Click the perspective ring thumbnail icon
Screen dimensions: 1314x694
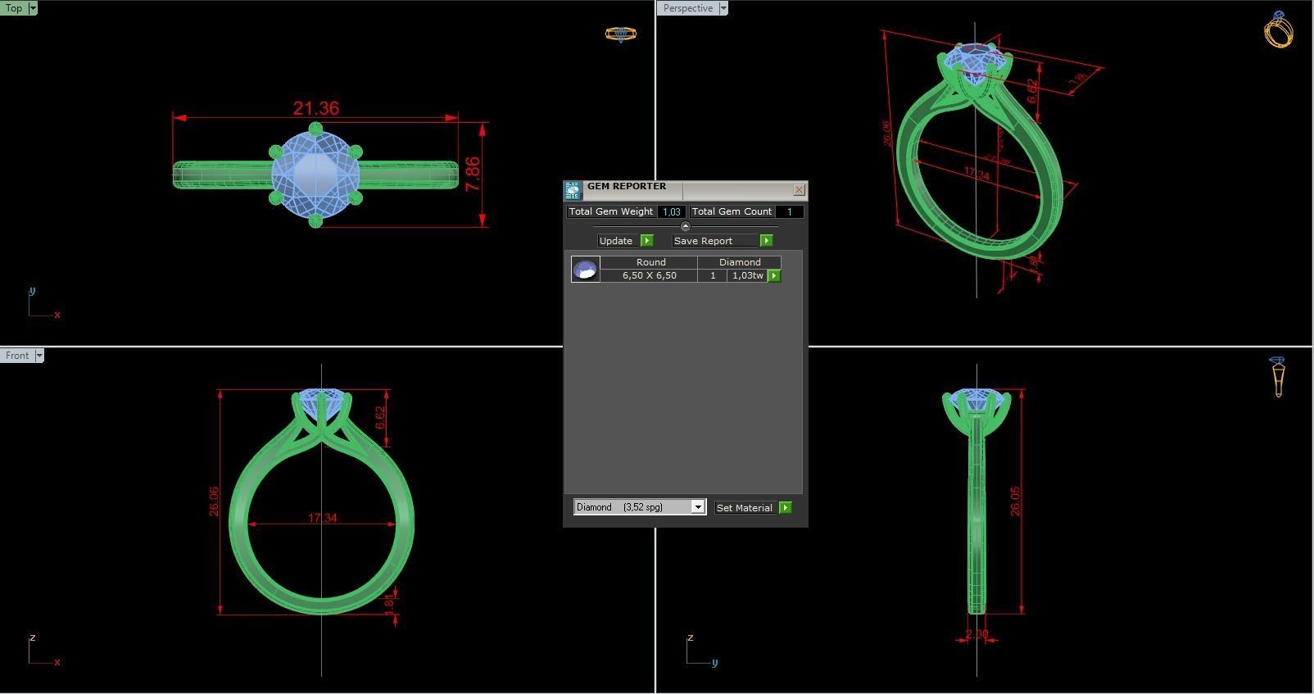click(x=1279, y=29)
